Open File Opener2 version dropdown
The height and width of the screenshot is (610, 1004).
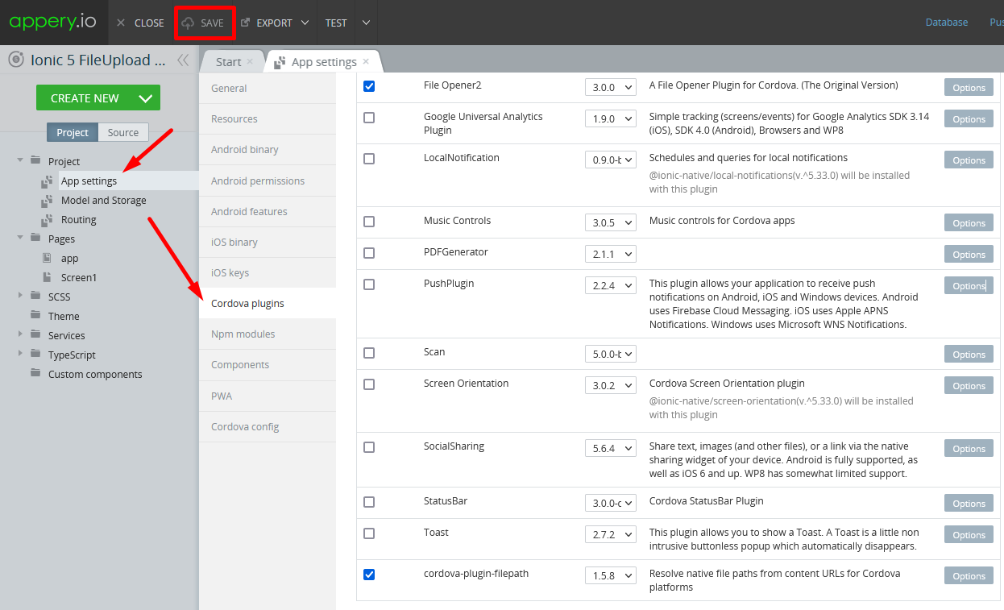tap(610, 87)
